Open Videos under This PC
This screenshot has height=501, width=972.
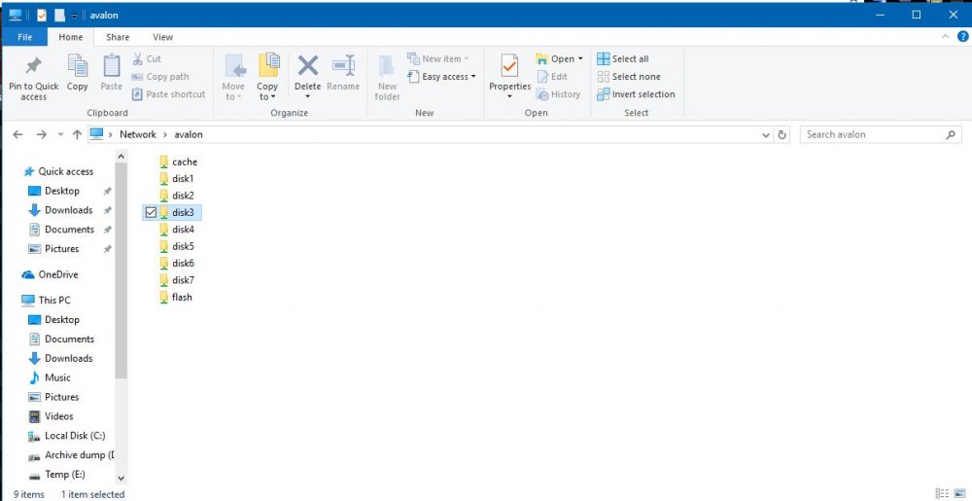point(51,416)
